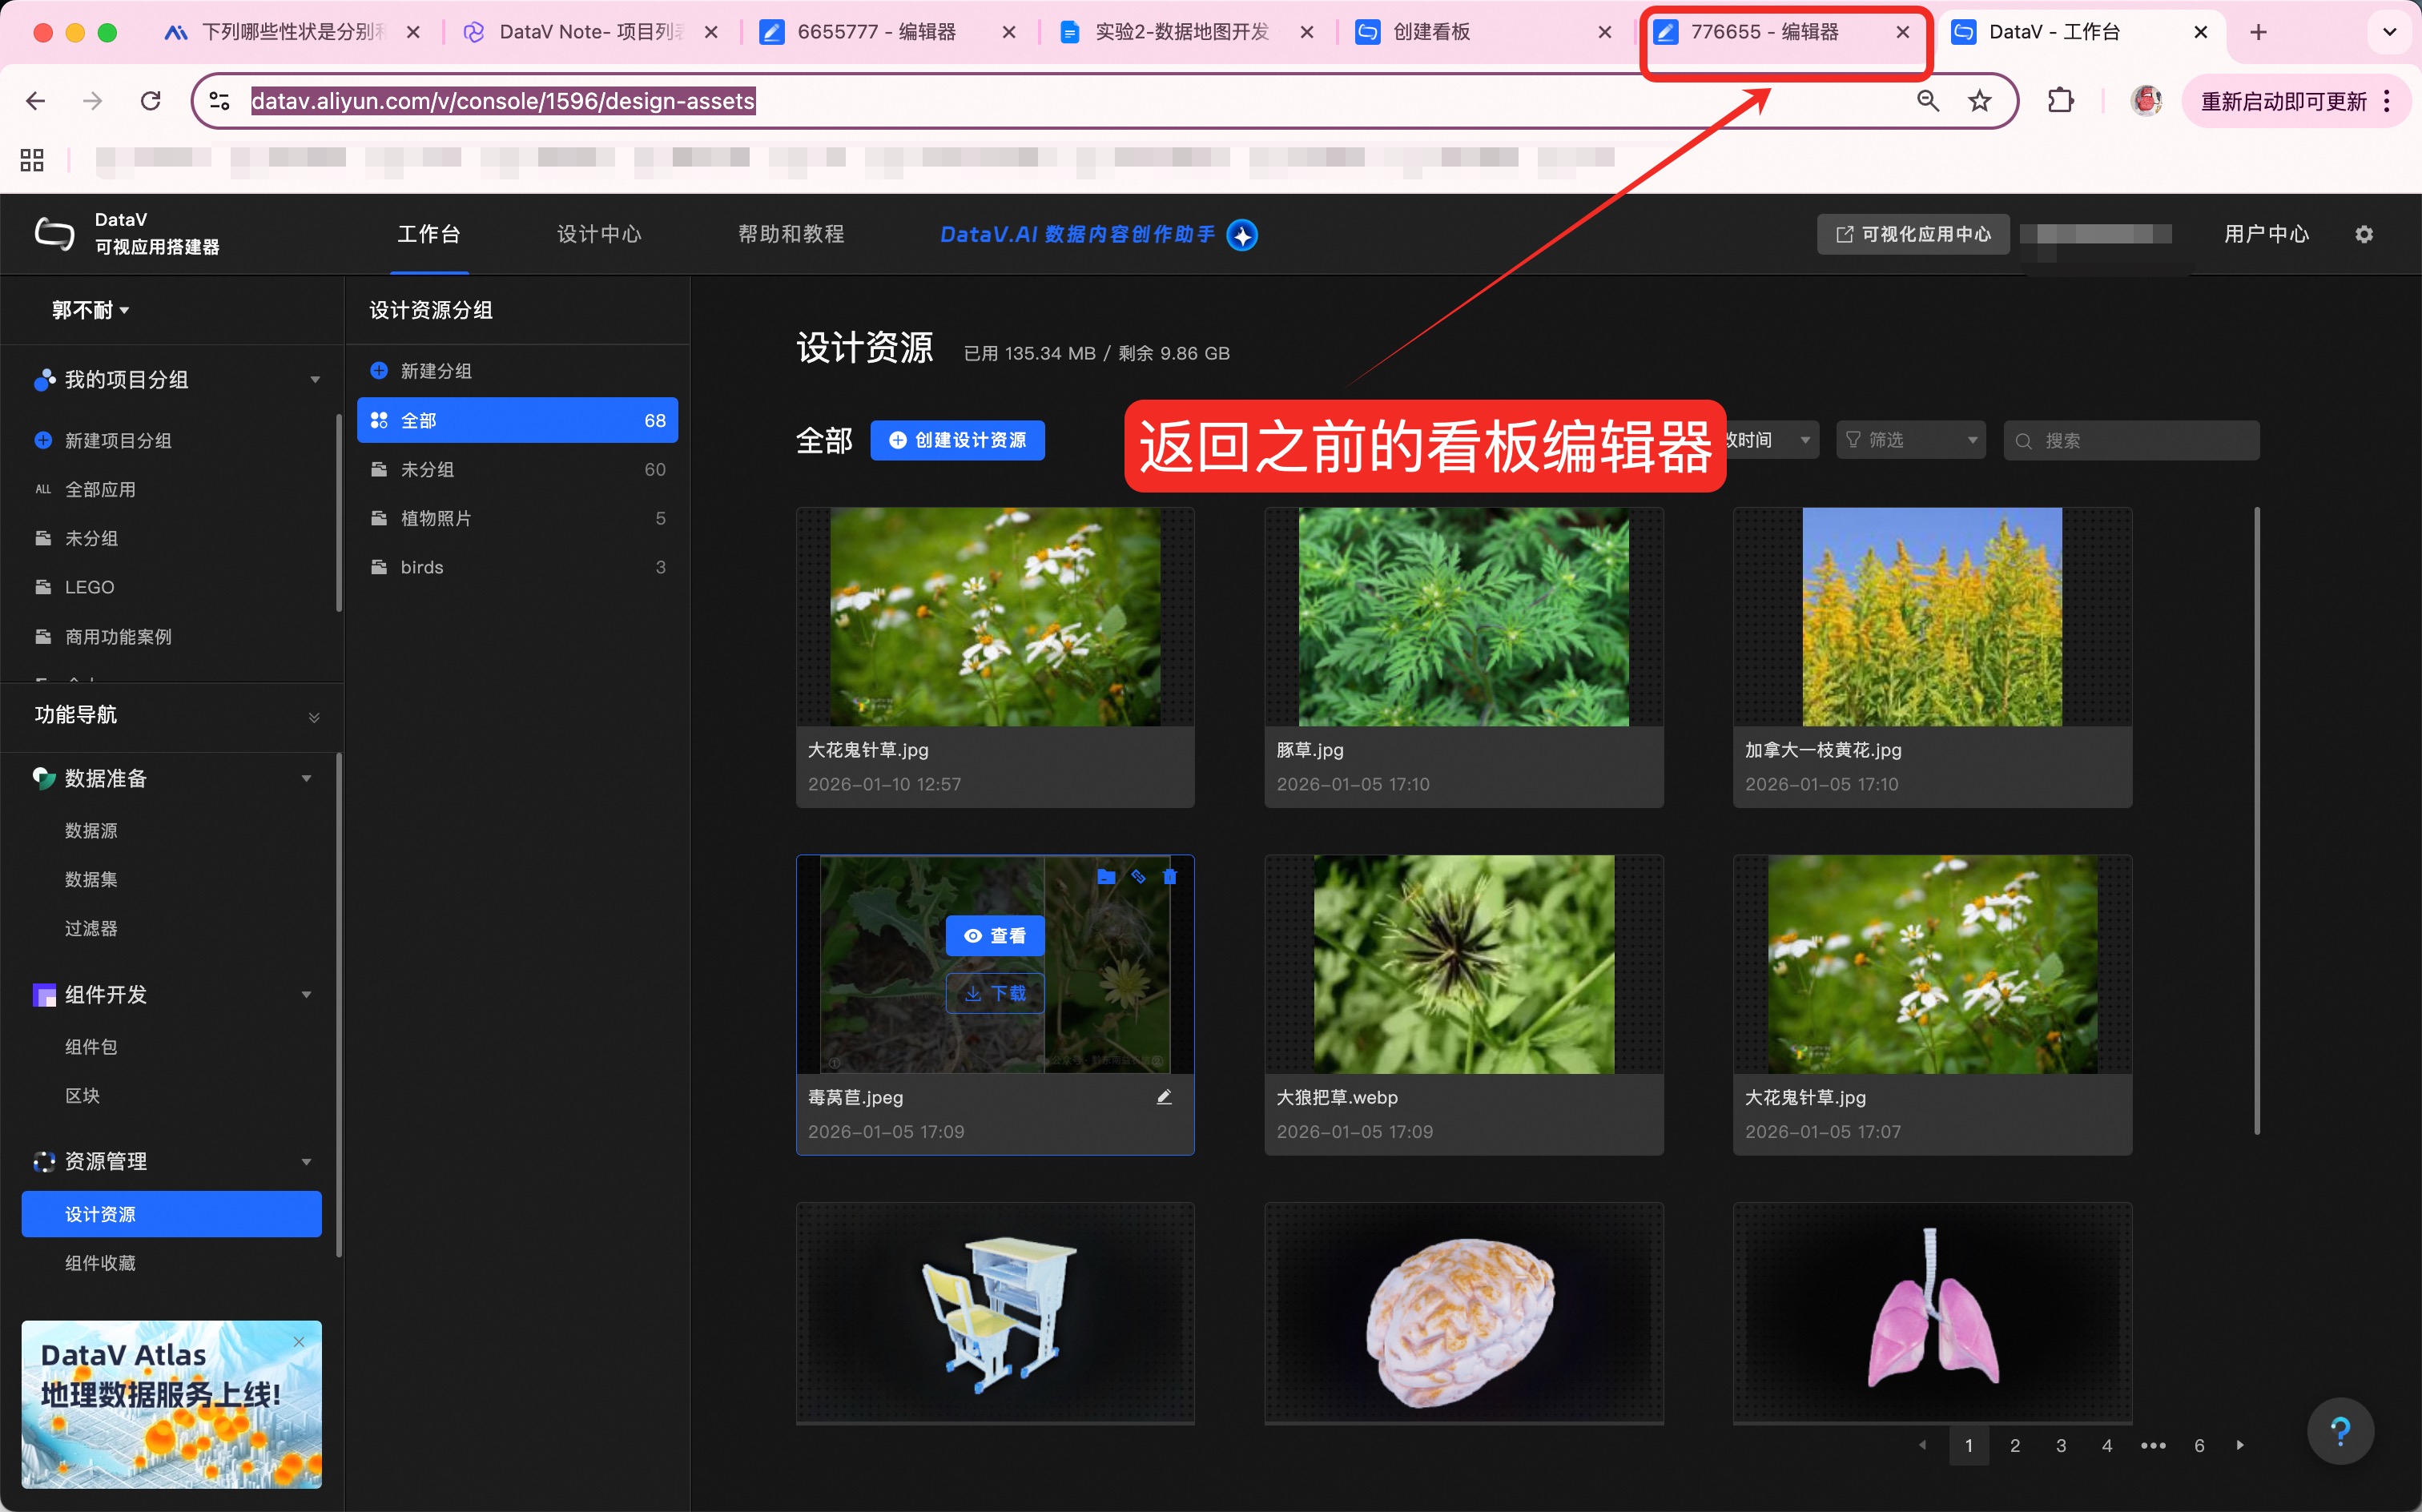The height and width of the screenshot is (1512, 2422).
Task: Click the blue help question mark bubble
Action: point(2340,1431)
